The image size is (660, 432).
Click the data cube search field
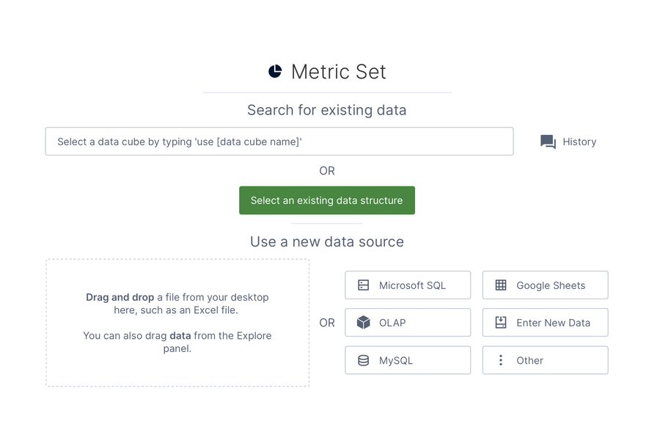279,141
